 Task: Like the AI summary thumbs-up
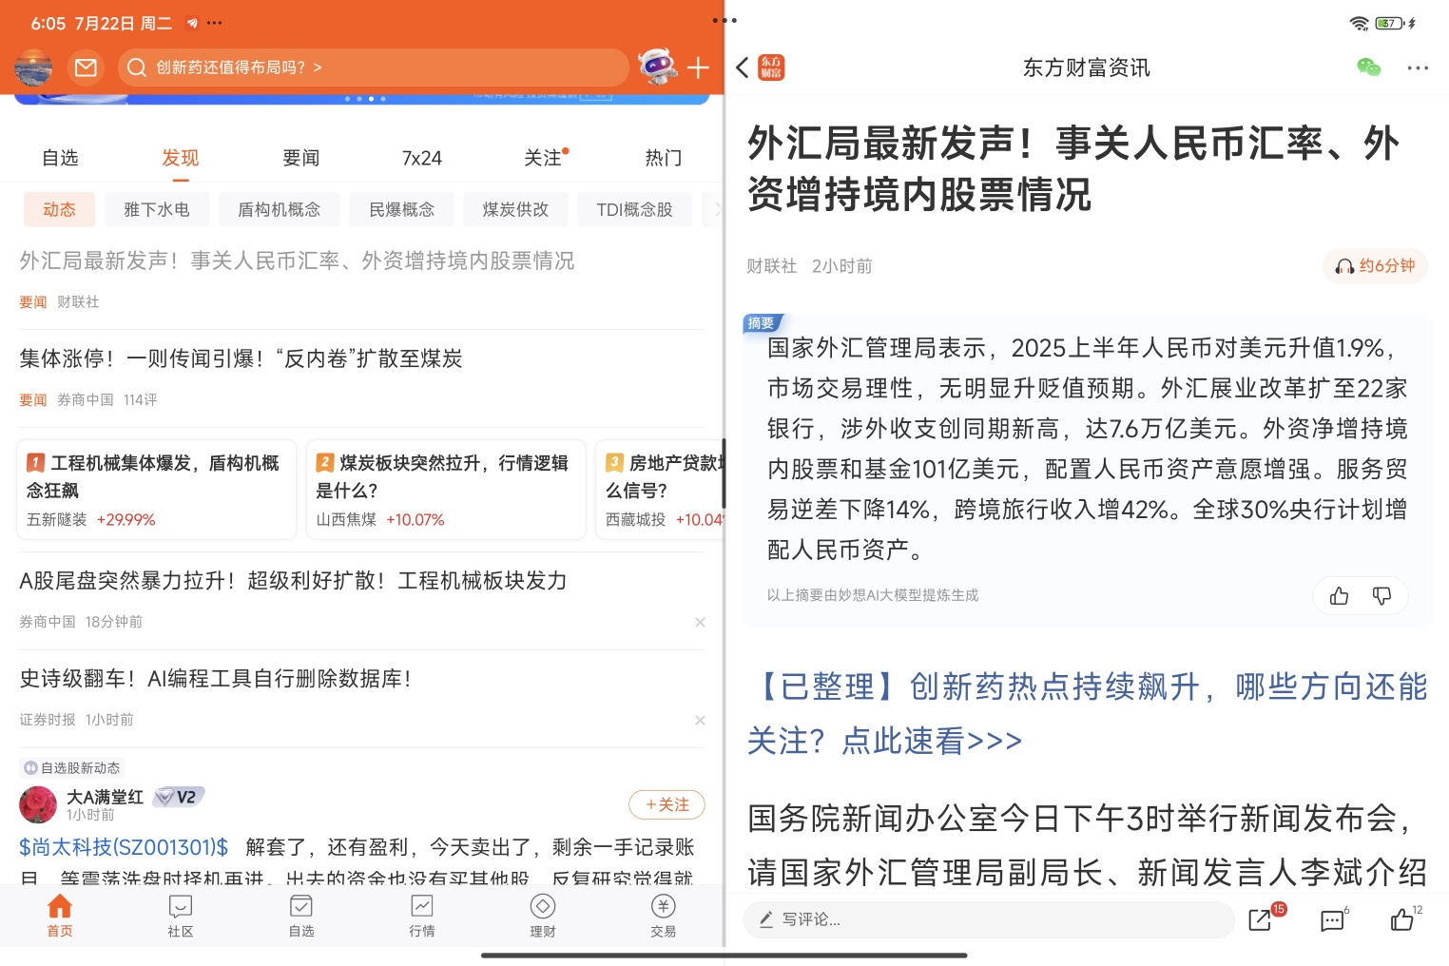tap(1339, 596)
